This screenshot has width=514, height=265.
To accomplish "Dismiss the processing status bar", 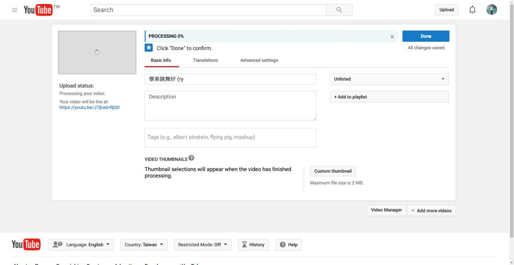I will click(392, 36).
